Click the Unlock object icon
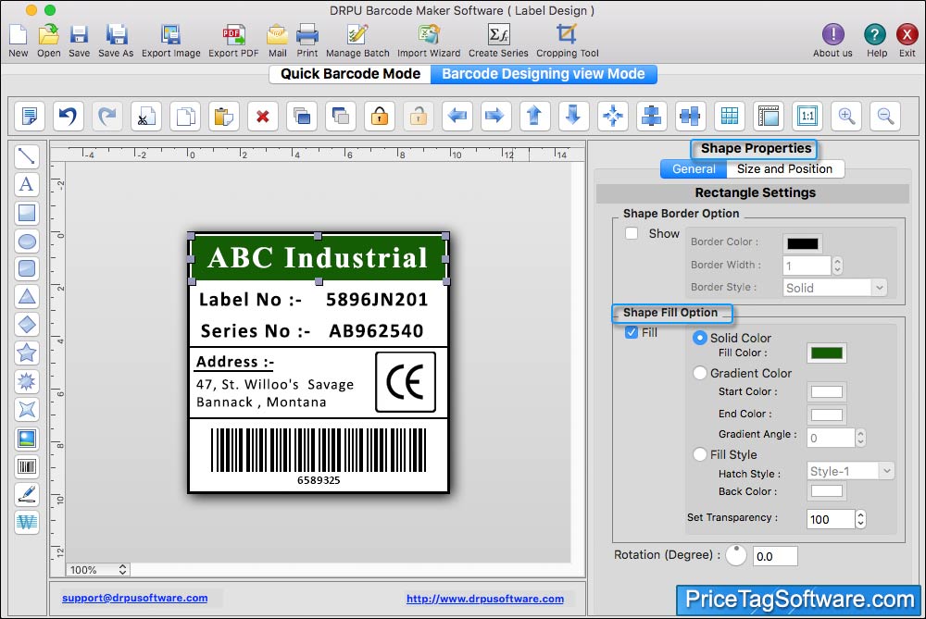 (419, 116)
